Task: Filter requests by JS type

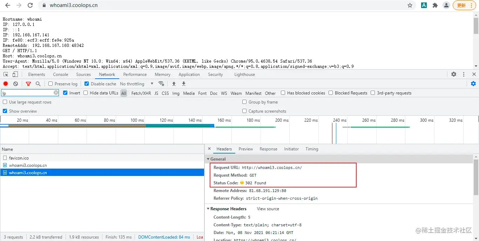Action: pyautogui.click(x=156, y=93)
